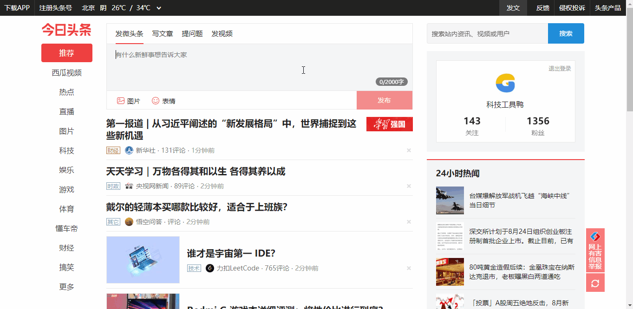Switch to the 发微头条 tab

click(130, 34)
